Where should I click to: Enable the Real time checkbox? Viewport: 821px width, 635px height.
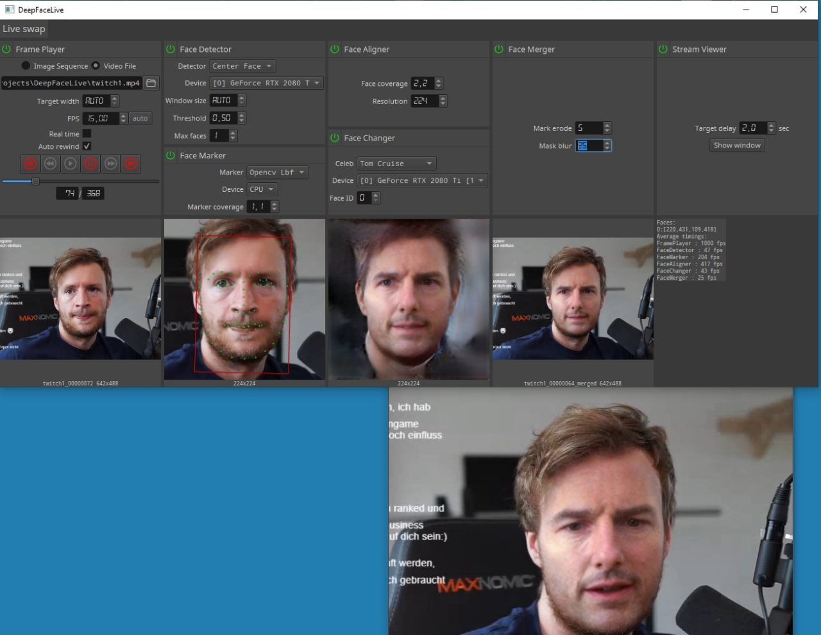pos(87,133)
